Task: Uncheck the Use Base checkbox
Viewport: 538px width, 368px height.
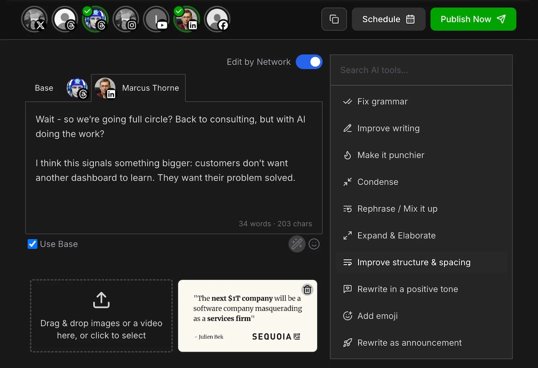Action: point(32,244)
